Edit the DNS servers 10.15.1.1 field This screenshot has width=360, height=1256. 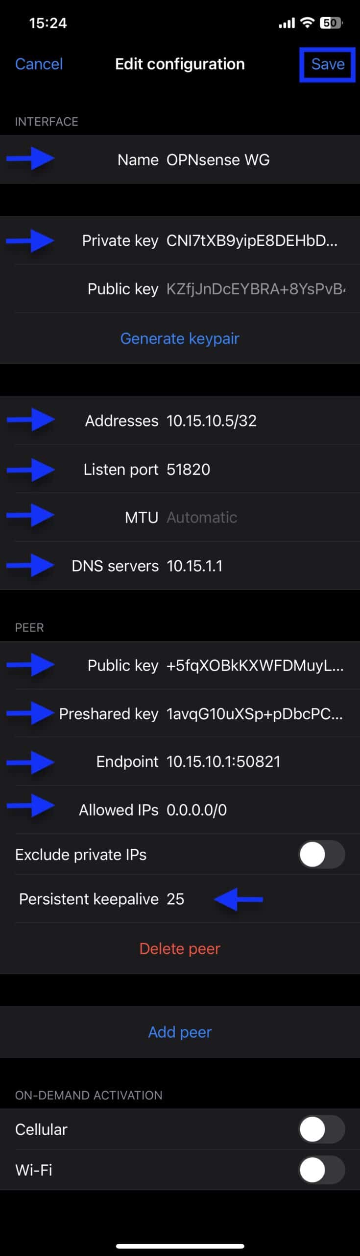[180, 566]
